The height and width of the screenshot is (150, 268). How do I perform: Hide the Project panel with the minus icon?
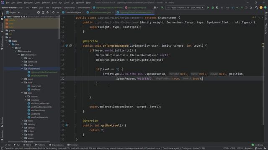(58, 12)
